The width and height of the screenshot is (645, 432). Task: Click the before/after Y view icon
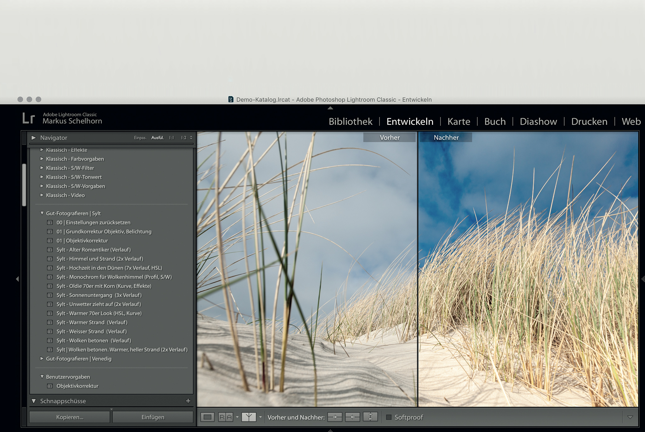pos(248,417)
